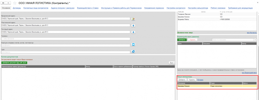Open the все Контакты link
259x100 pixels.
pos(252,33)
